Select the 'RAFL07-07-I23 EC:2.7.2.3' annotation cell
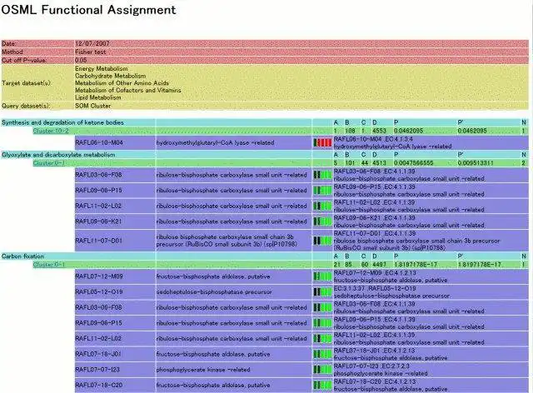Screen dimensions: 533x393 (431, 370)
